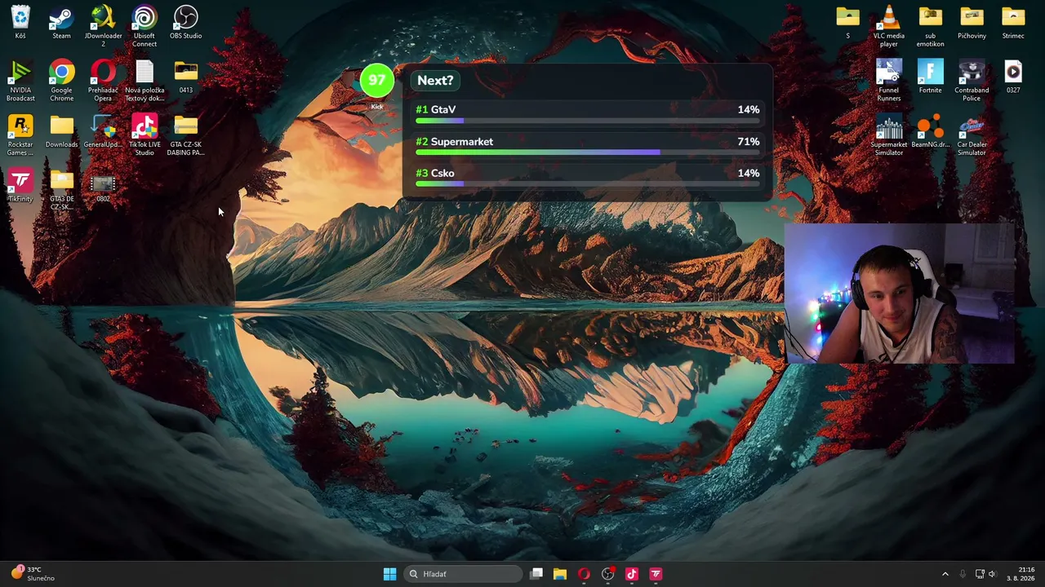
Task: Select the 0327 media file
Action: [1013, 77]
